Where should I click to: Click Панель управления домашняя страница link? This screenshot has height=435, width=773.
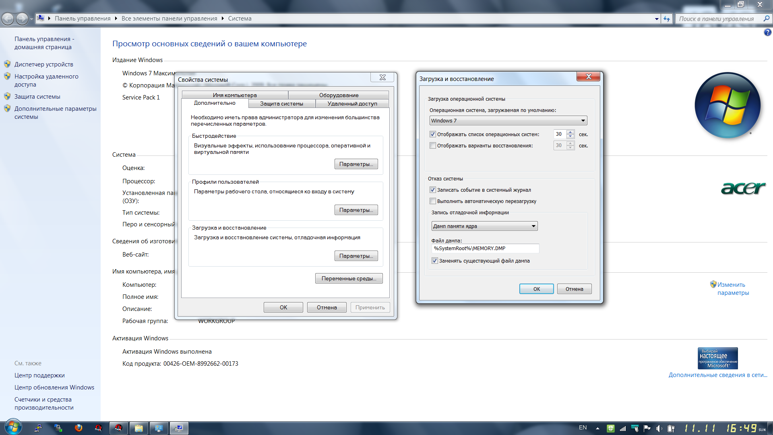[x=44, y=43]
